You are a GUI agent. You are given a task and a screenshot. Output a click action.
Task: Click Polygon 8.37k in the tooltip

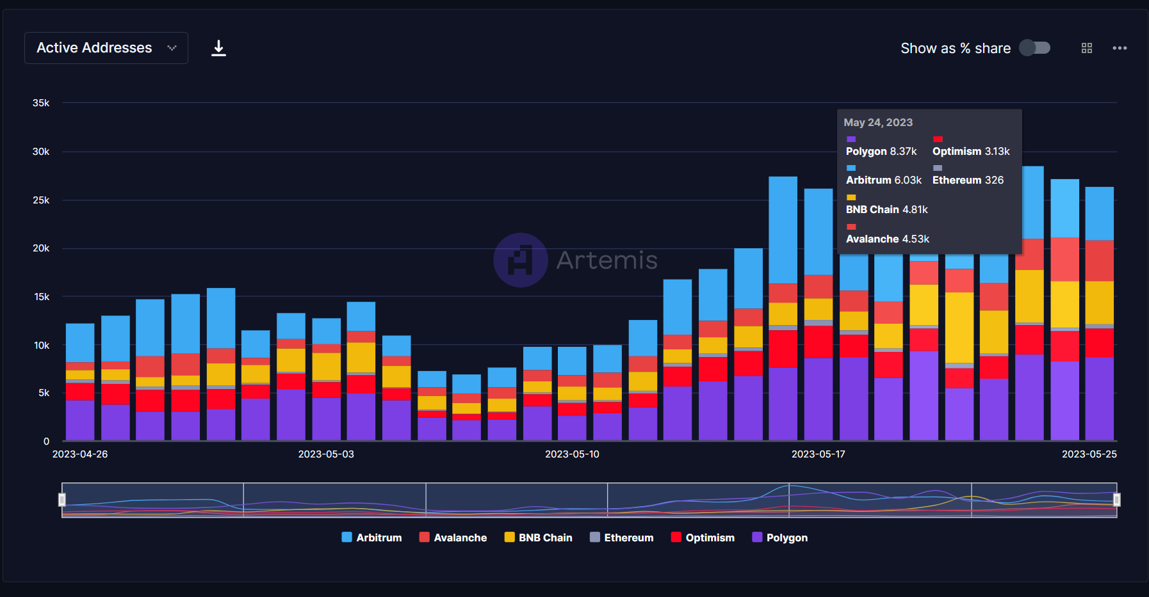881,152
